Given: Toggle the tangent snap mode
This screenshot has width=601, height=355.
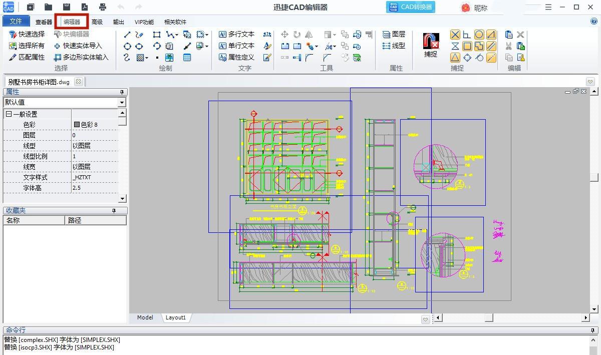Looking at the screenshot, I should pyautogui.click(x=479, y=58).
